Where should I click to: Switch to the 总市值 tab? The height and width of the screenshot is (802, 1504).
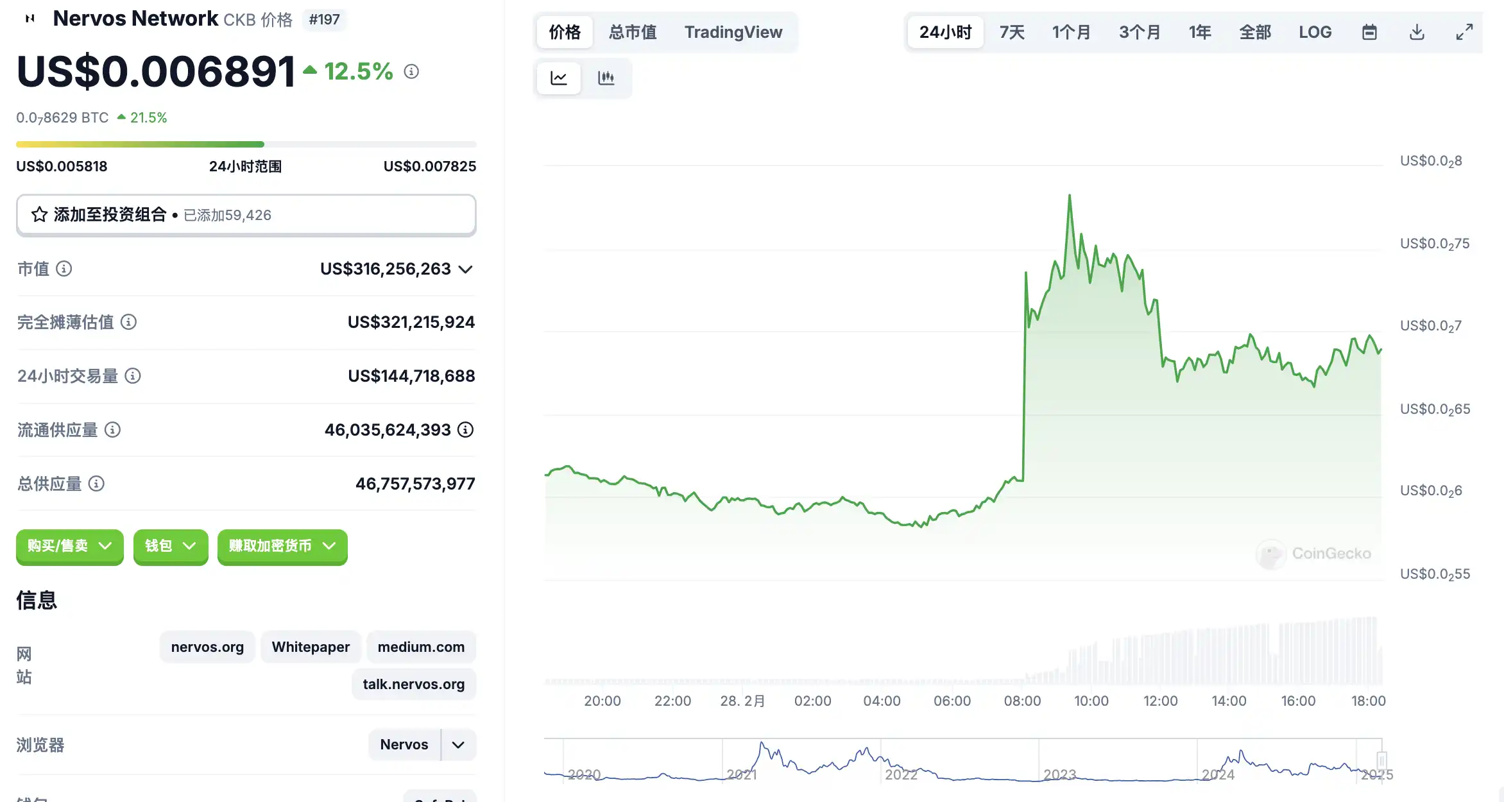(632, 32)
